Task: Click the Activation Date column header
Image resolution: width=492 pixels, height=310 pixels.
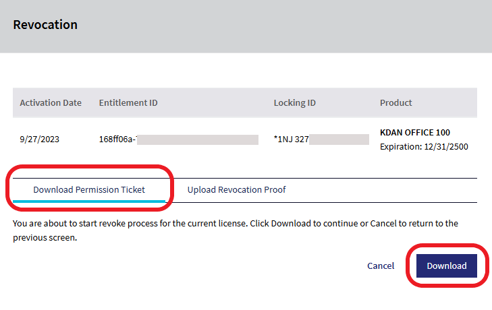Action: tap(51, 103)
